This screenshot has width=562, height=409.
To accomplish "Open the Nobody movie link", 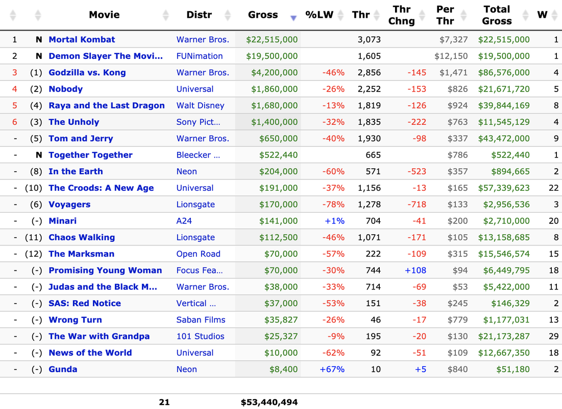I will tap(65, 89).
